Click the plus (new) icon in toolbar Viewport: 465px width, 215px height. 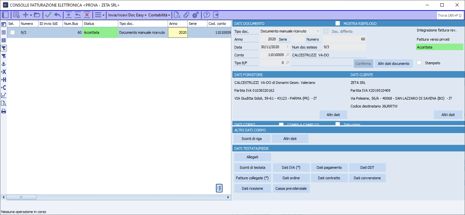click(25, 15)
